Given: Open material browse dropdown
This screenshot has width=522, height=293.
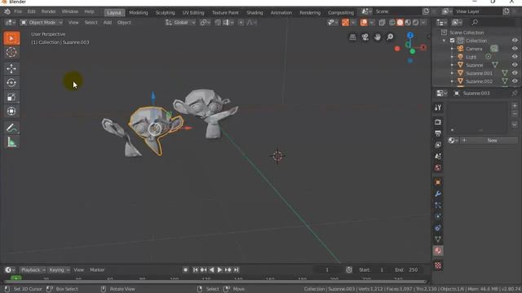Looking at the screenshot, I should click(453, 141).
